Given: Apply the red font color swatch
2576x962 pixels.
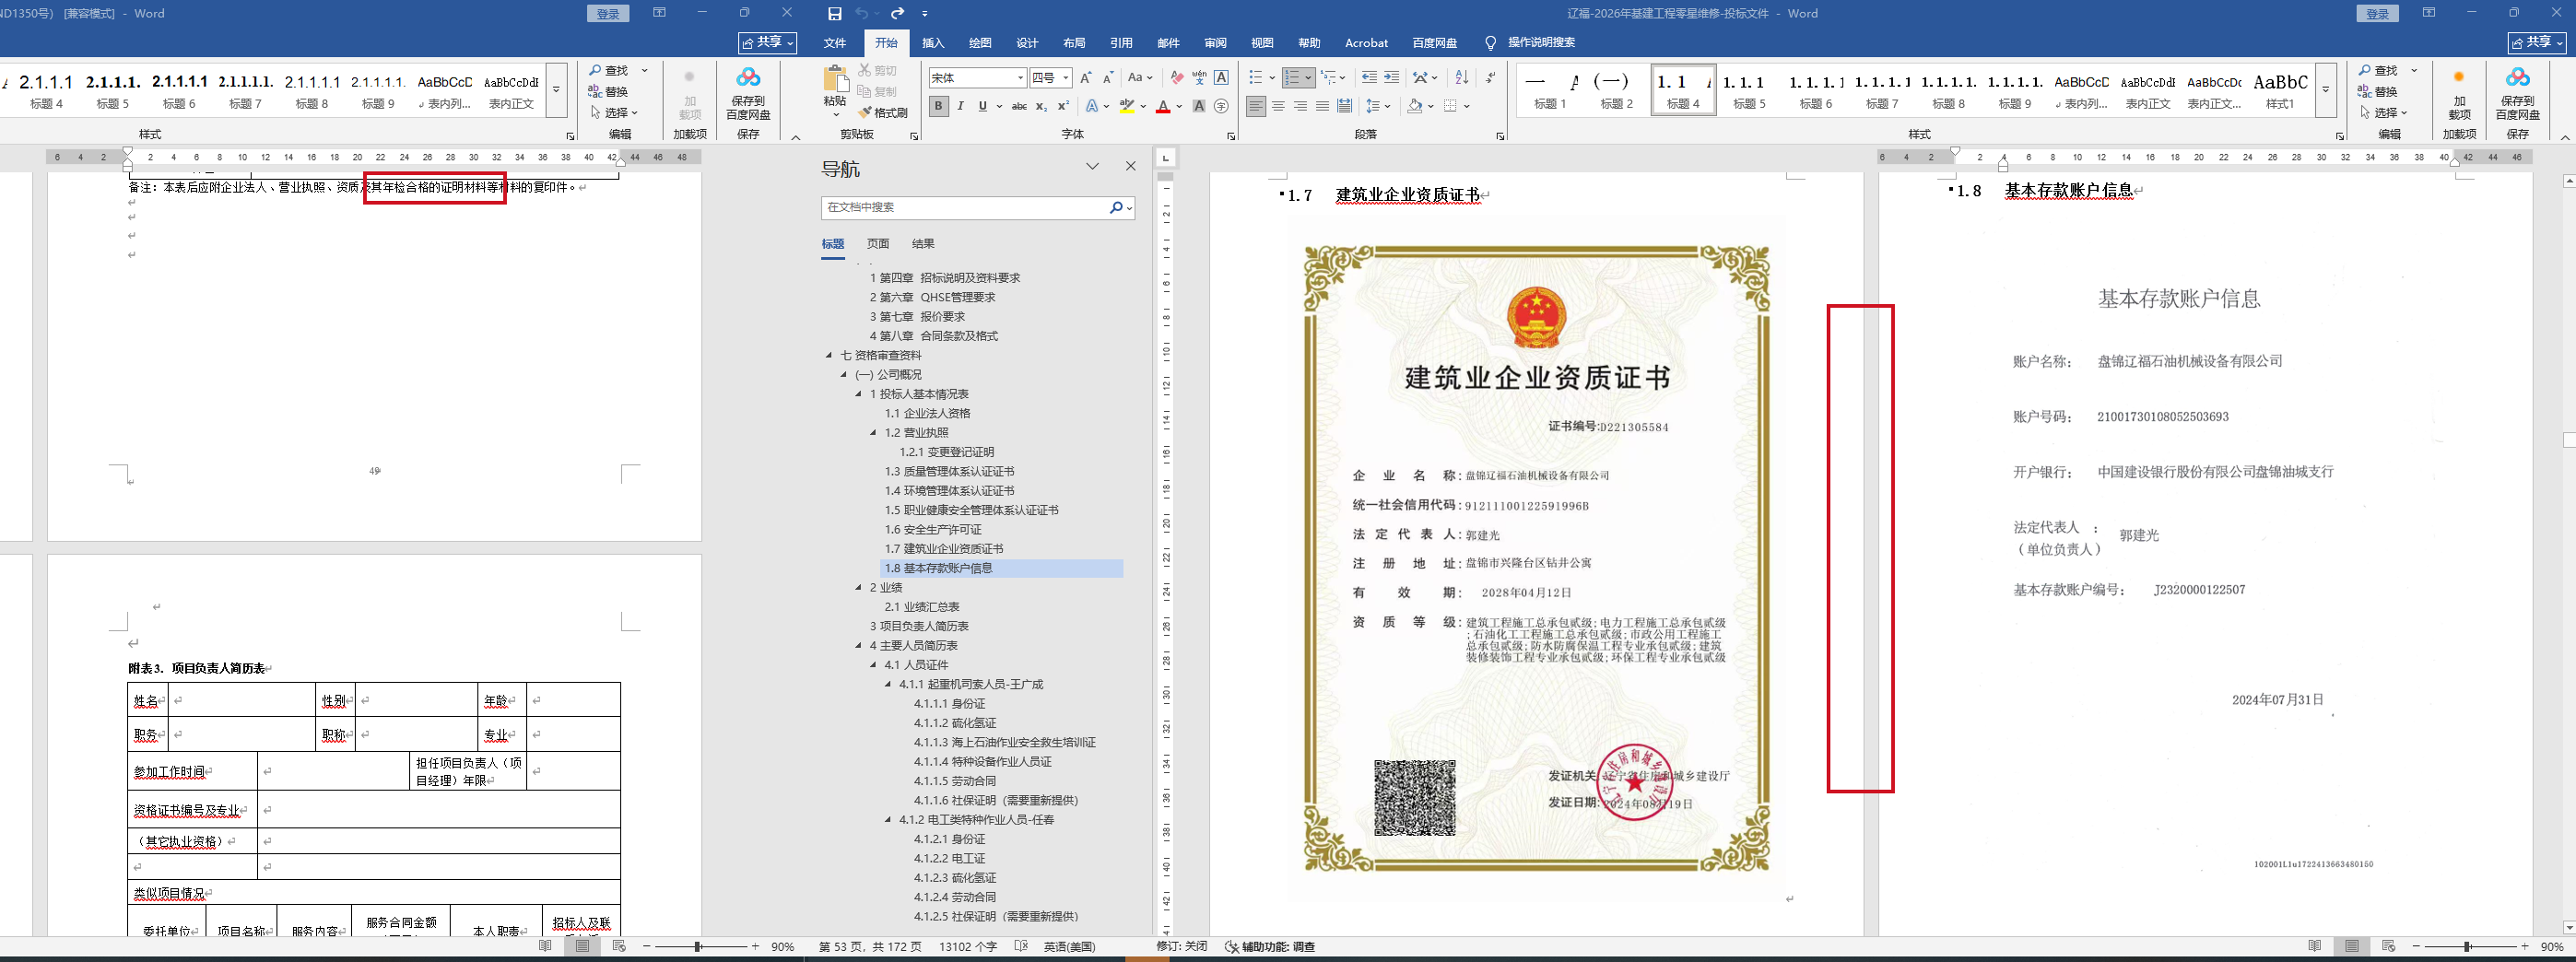Looking at the screenshot, I should pos(1163,106).
